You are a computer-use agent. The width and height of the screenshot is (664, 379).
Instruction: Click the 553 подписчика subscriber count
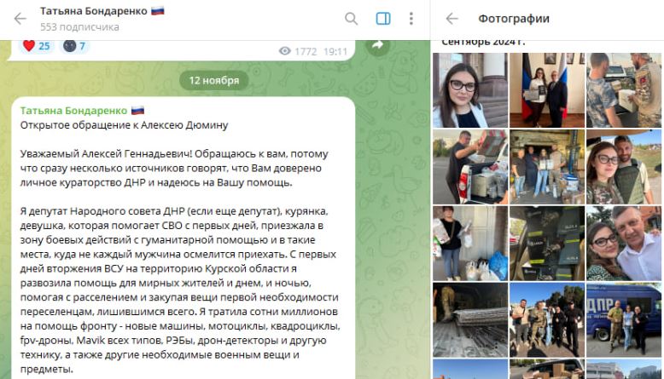[79, 27]
